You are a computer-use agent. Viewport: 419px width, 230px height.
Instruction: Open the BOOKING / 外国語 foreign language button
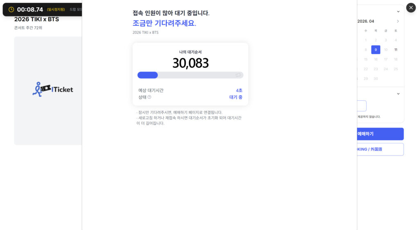click(x=380, y=149)
